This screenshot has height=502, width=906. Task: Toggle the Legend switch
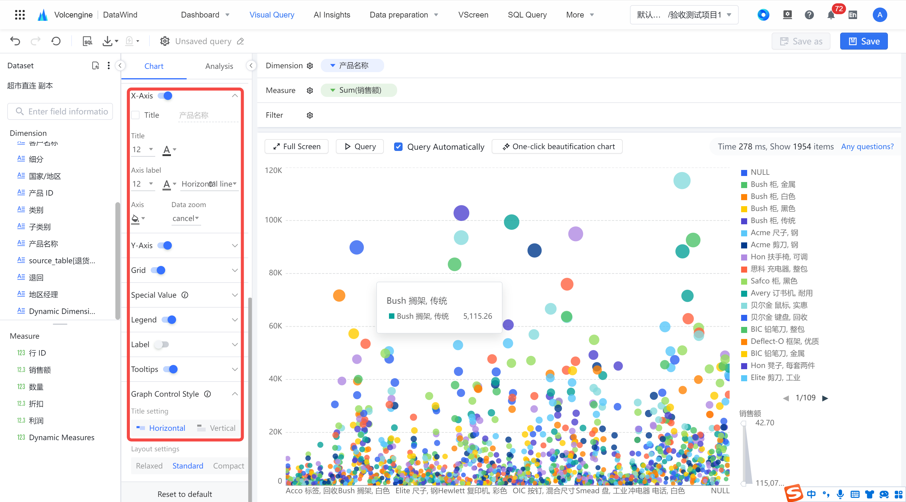tap(169, 320)
